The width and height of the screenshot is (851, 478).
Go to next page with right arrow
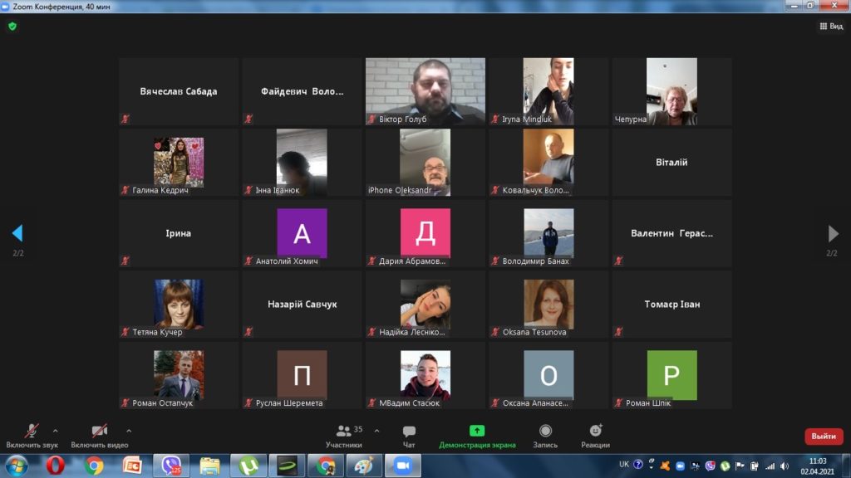pyautogui.click(x=833, y=233)
